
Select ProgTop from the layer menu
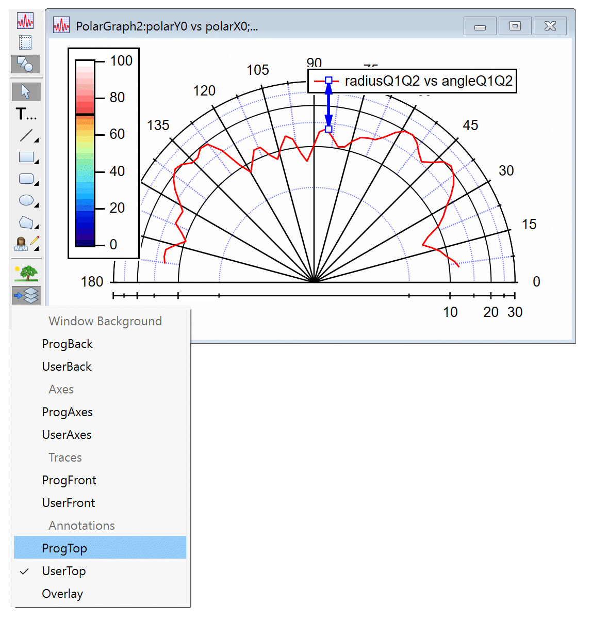pyautogui.click(x=64, y=548)
